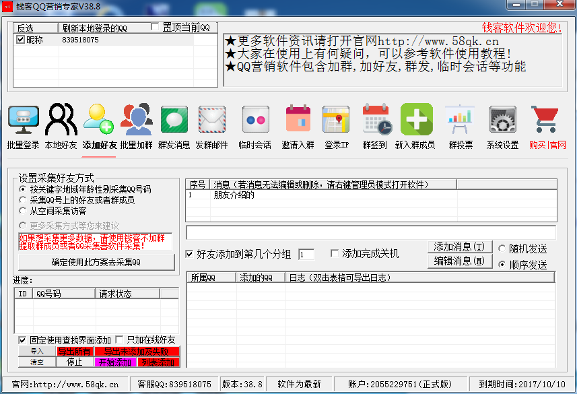Click the 客服QQ:839518075 status entry
Viewport: 577px width, 394px height.
174,385
